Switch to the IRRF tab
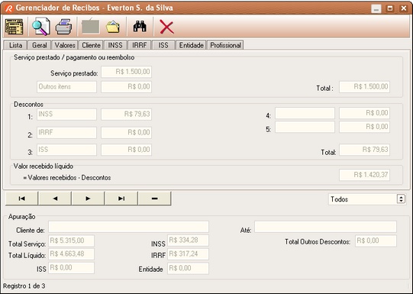The width and height of the screenshot is (413, 294). click(x=140, y=45)
